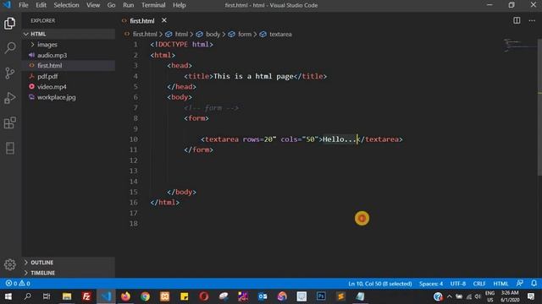
Task: Open the Help menu
Action: [x=179, y=5]
